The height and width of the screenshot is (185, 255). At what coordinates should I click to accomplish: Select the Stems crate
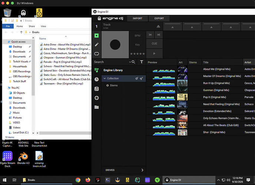pyautogui.click(x=114, y=85)
